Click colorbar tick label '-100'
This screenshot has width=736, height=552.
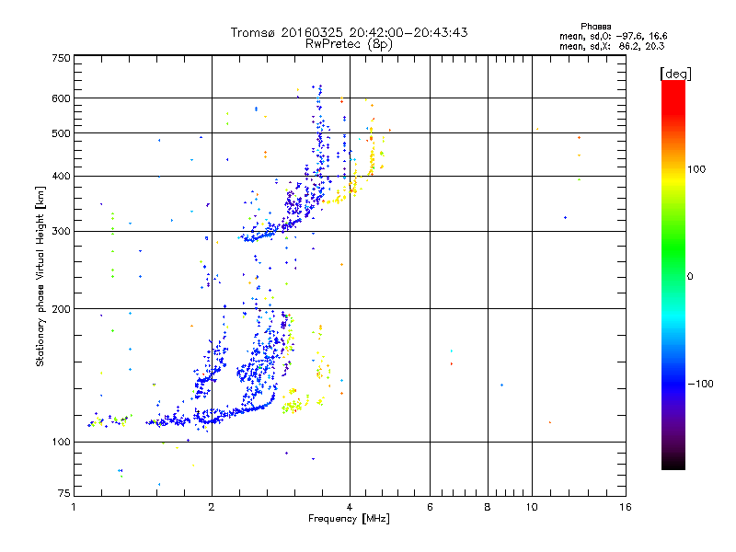[700, 384]
